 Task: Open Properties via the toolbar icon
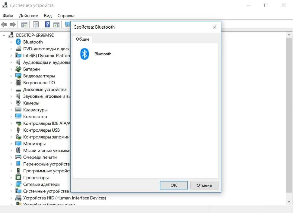(x=36, y=24)
